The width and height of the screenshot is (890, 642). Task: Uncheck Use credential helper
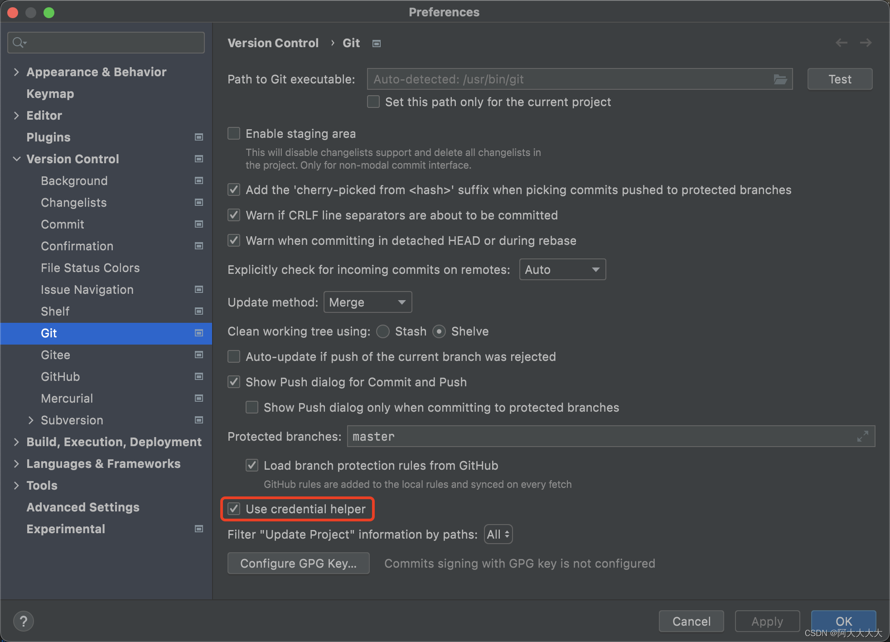(x=234, y=509)
